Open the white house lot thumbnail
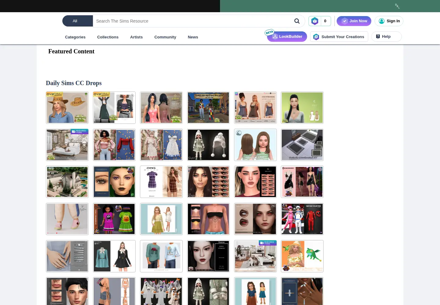 (67, 182)
